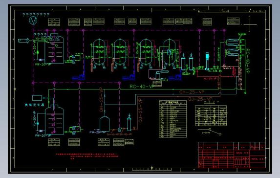The image size is (280, 178).
Task: Select cyan Chinese label under small box
Action: 35,105
